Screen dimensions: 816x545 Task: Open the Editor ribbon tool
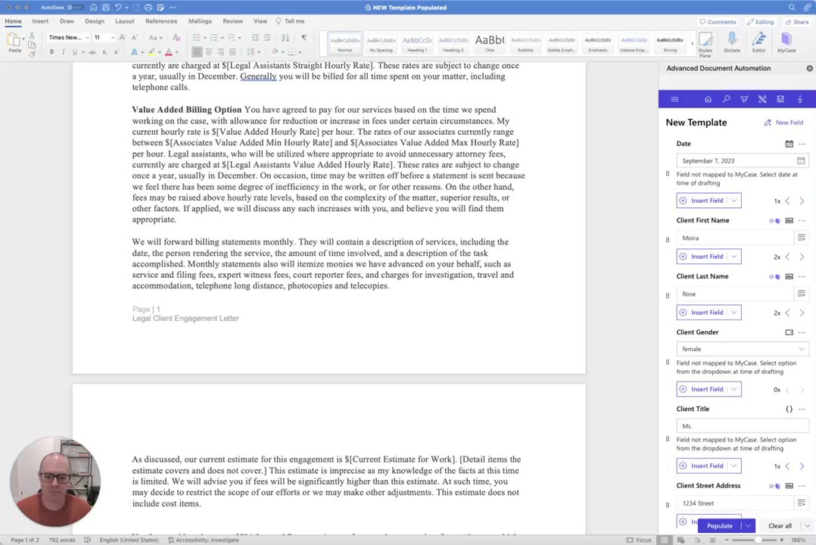(x=758, y=42)
